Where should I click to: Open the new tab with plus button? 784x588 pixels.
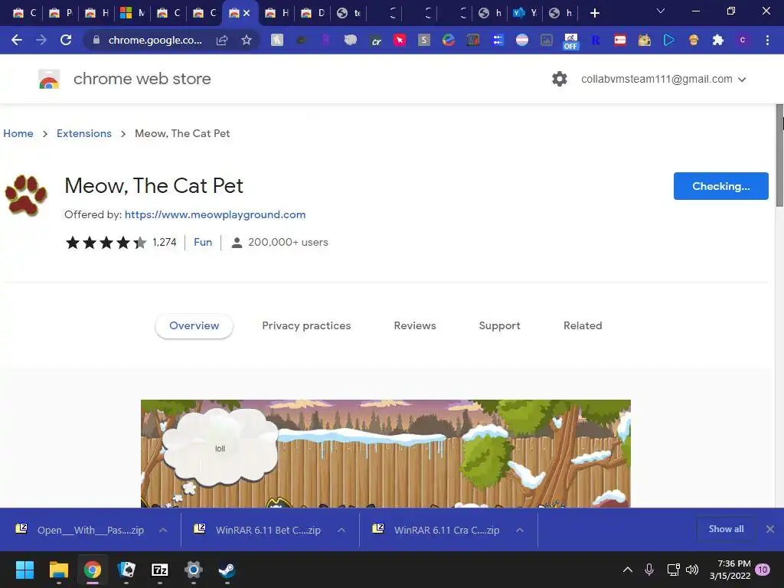tap(594, 13)
